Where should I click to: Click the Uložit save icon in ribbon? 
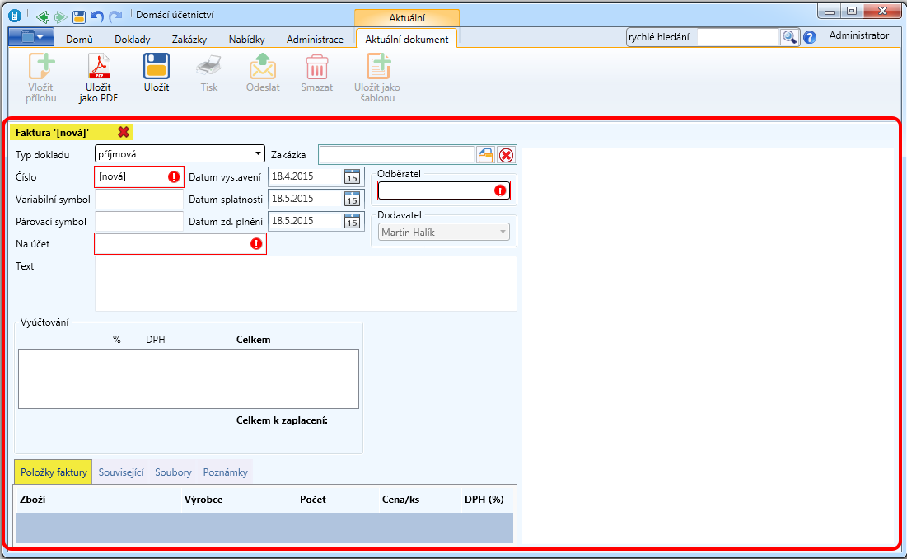[157, 66]
